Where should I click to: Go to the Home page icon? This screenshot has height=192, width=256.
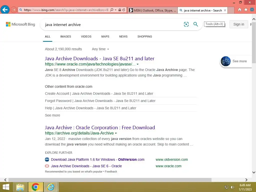pos(240,10)
